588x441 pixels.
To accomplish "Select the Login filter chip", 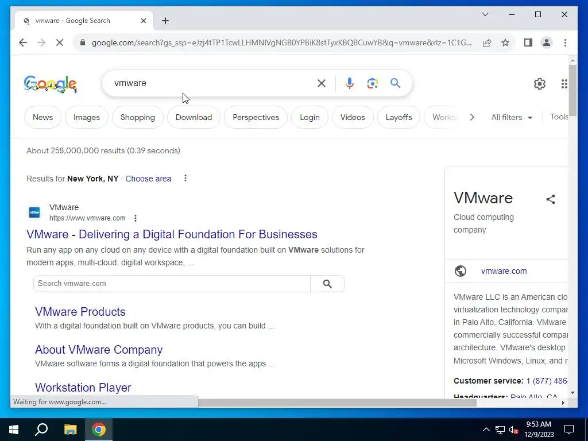I will click(x=310, y=117).
